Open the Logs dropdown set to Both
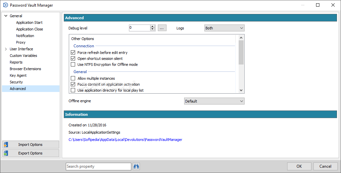The height and width of the screenshot is (173, 341). 224,28
